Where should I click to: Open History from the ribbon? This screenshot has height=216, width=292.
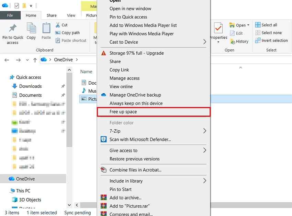239,41
